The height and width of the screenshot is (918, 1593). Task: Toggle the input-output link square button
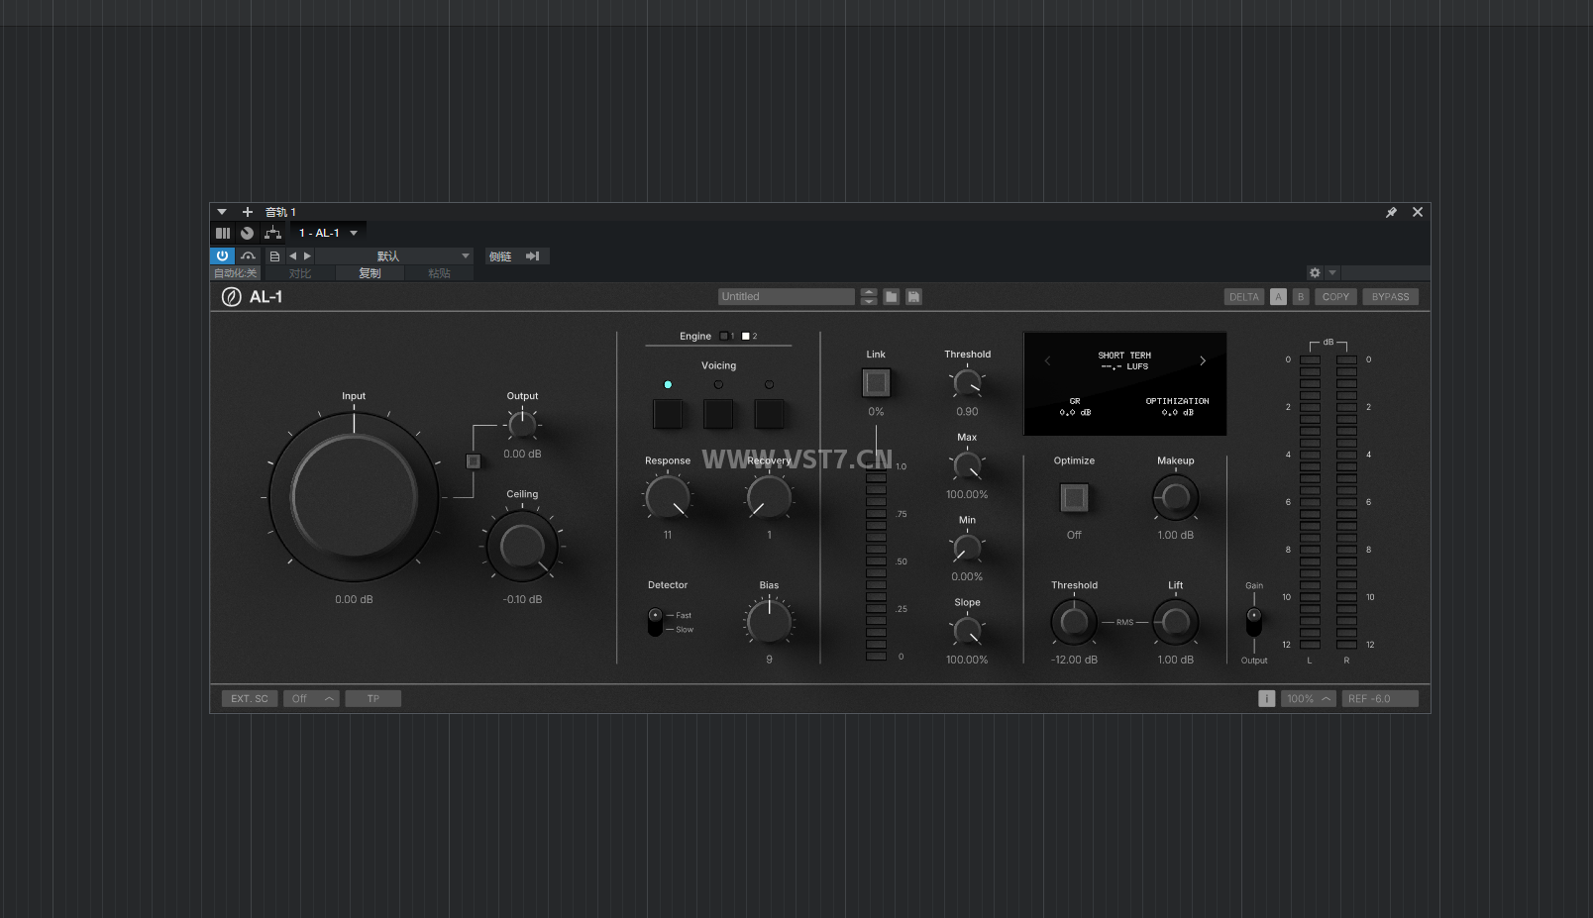coord(474,460)
